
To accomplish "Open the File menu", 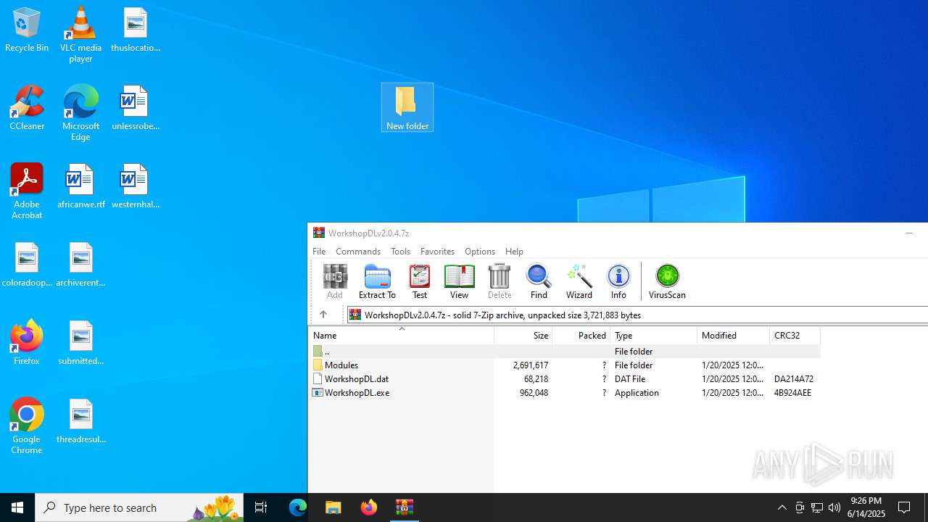I will tap(319, 251).
